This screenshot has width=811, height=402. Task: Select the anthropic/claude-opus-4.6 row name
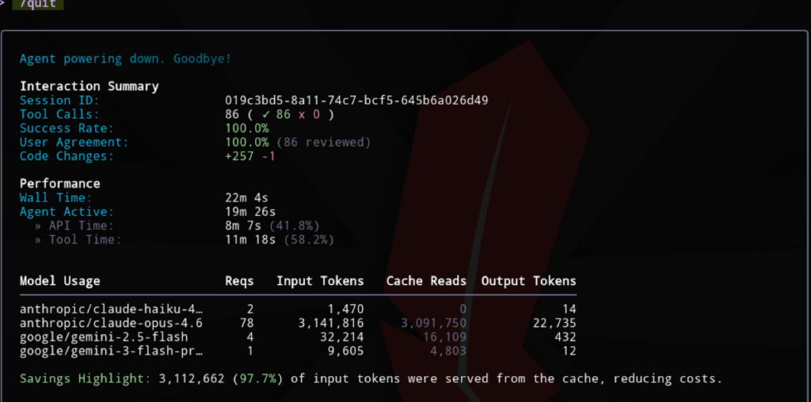coord(111,323)
